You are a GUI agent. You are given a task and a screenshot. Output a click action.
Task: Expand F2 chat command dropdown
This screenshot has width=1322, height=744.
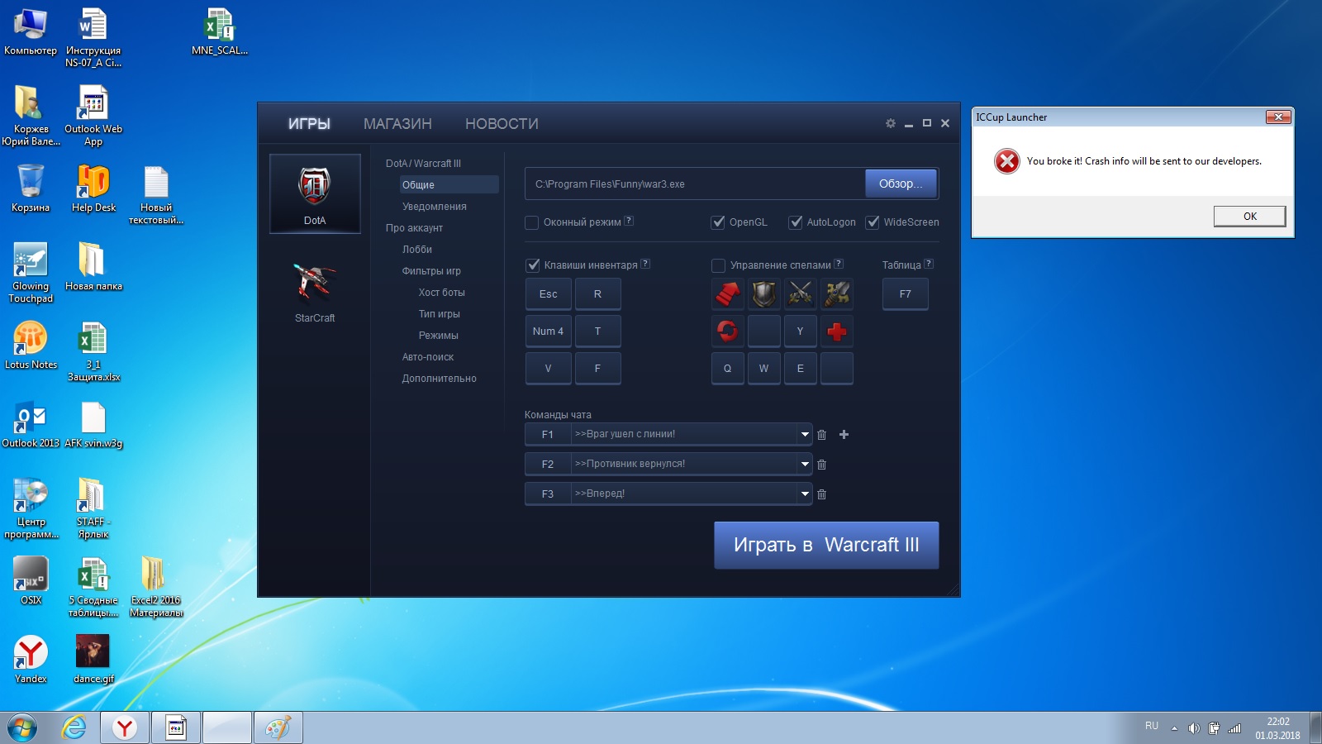point(805,464)
